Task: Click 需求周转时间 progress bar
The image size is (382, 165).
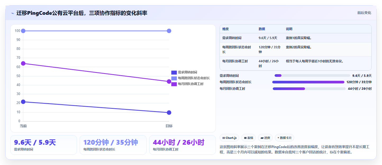Action: (312, 76)
